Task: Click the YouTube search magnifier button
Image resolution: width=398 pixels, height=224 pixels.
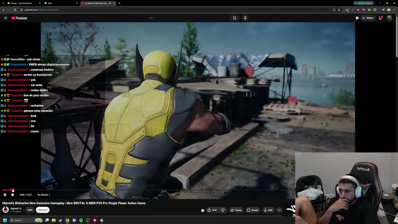Action: [x=235, y=18]
